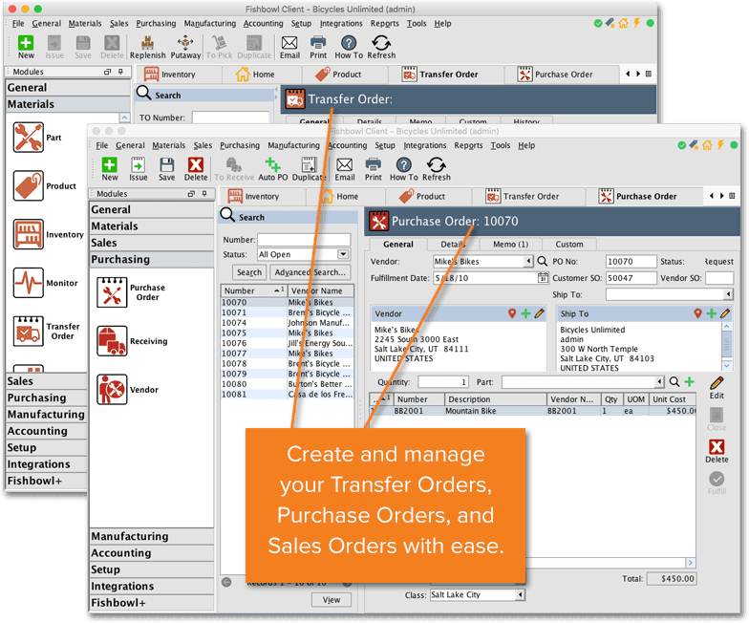Click green plus to add part to order
The height and width of the screenshot is (623, 749).
(690, 382)
